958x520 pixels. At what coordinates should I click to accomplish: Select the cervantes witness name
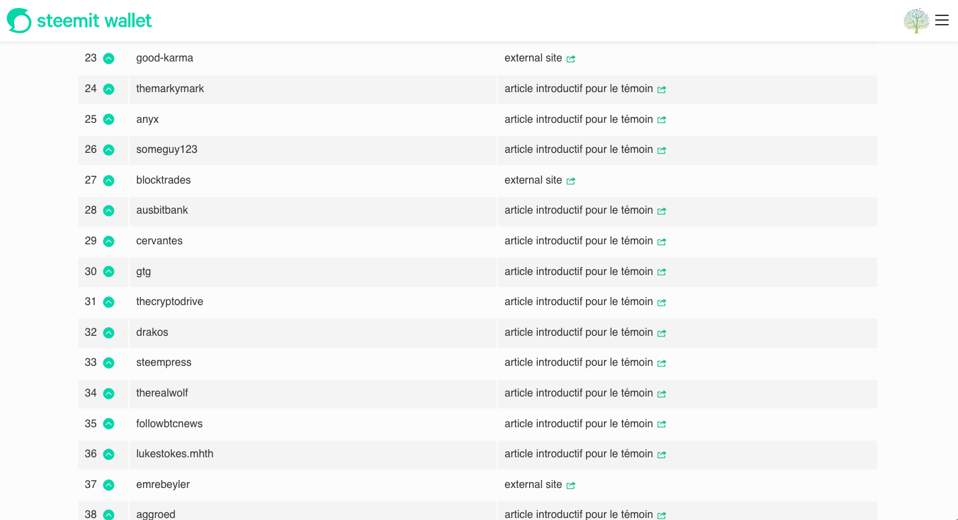click(160, 241)
